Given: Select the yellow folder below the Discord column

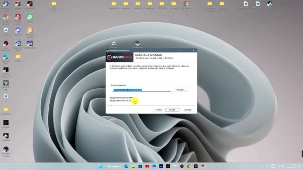Looking at the screenshot, I should (x=18, y=58).
